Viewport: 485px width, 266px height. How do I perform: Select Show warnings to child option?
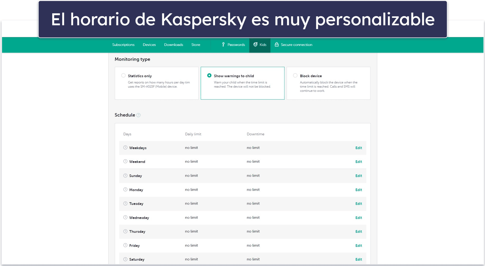click(209, 76)
